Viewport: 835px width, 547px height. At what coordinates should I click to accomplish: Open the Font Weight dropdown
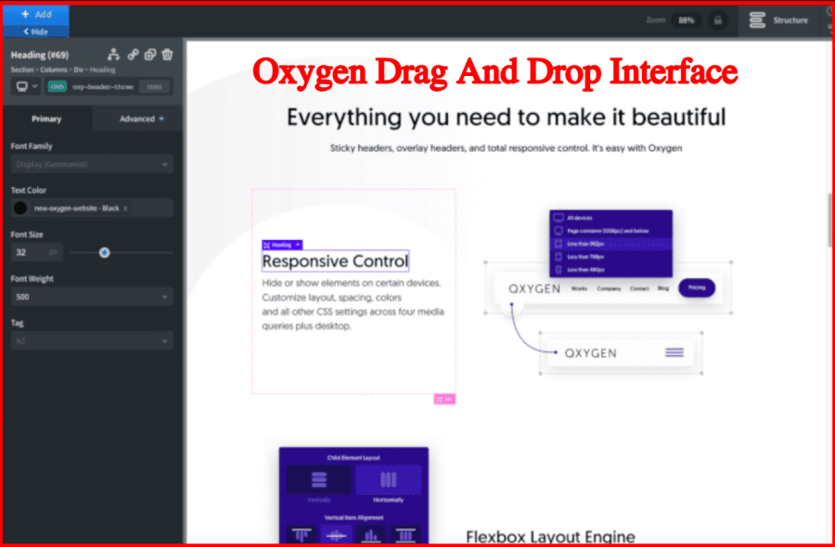(x=92, y=297)
